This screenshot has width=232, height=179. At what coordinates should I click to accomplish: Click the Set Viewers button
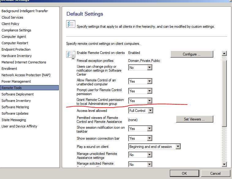pos(194,119)
